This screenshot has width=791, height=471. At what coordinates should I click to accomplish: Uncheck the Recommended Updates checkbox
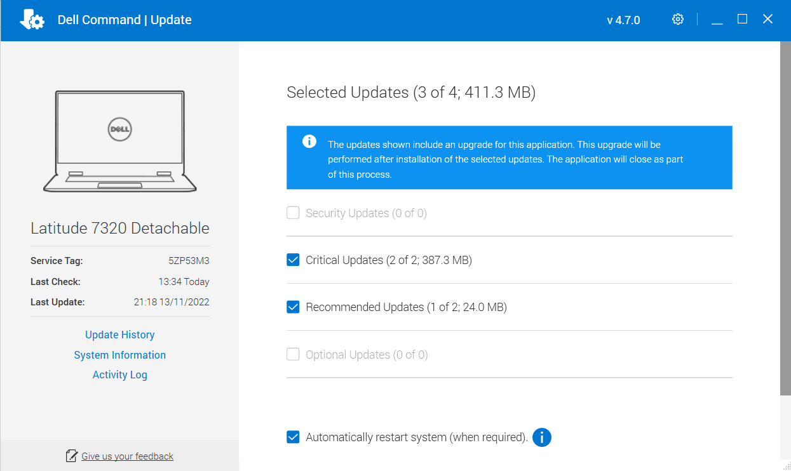293,307
